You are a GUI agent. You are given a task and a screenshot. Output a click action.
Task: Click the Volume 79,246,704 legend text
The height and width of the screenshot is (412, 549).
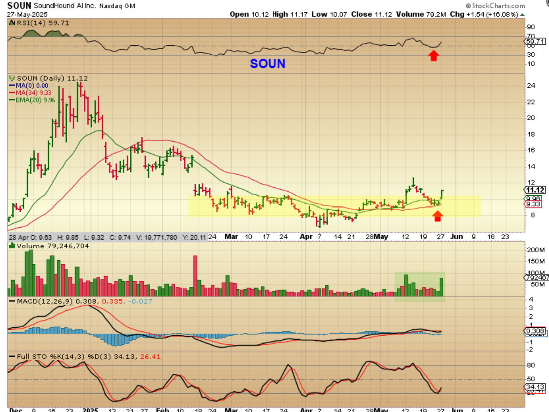(53, 246)
